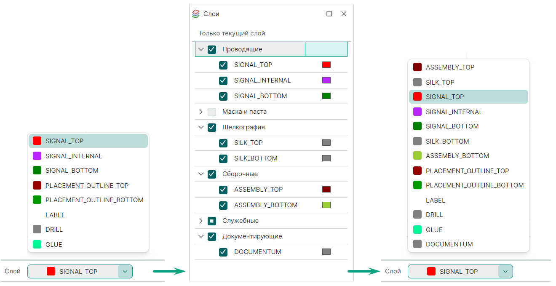Change the SIGNAL_TOP red color swatch
The height and width of the screenshot is (286, 556).
click(326, 65)
